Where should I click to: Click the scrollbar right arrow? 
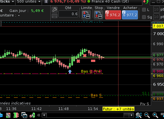point(131,115)
